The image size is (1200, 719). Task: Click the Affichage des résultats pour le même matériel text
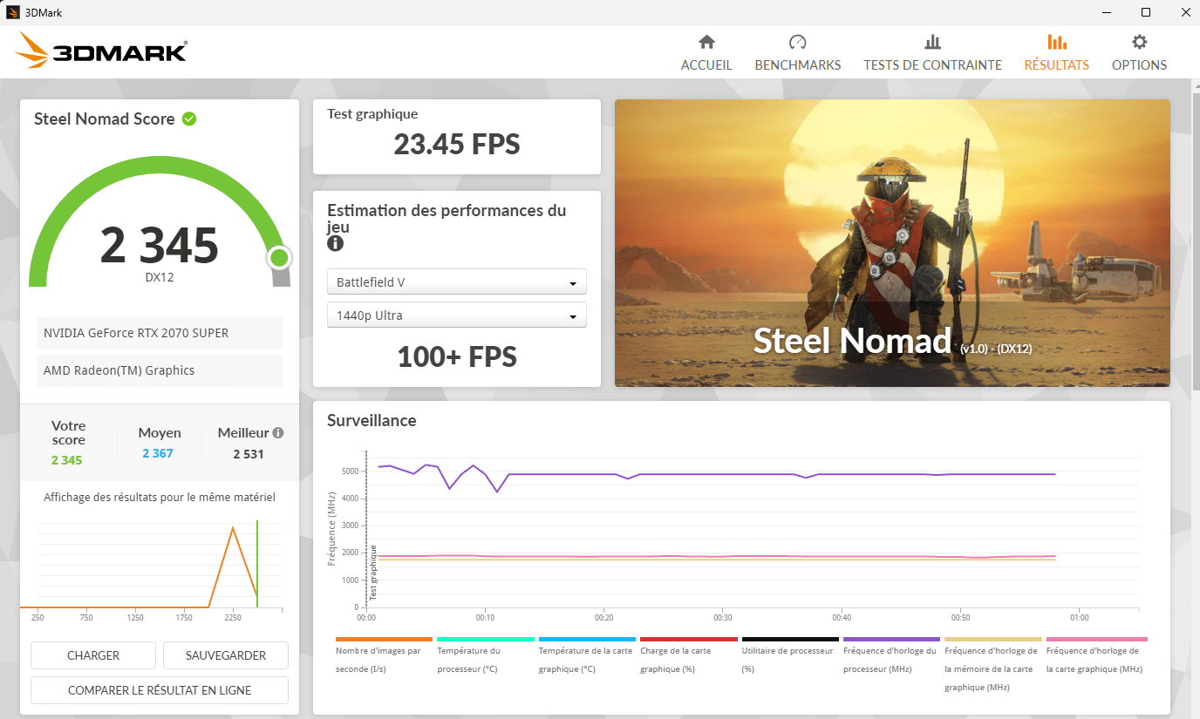pos(160,498)
